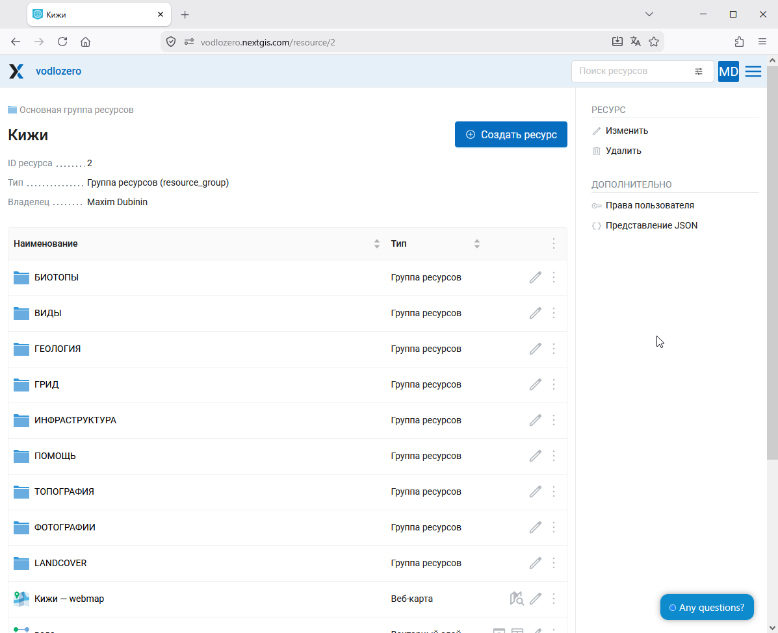Open more options for Кижи — webmap row

coord(554,599)
